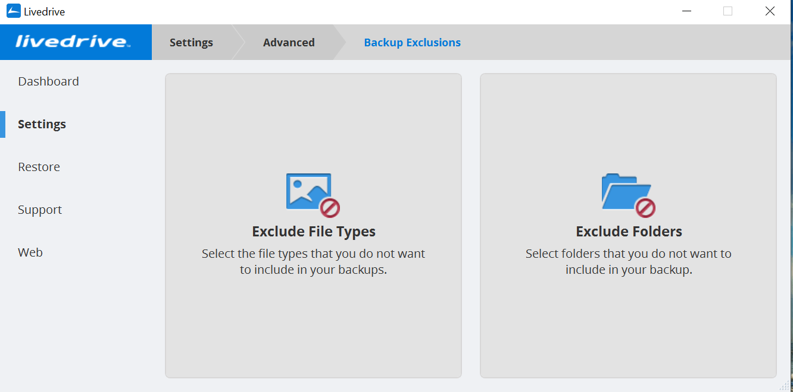Open the Restore section
The image size is (793, 392).
point(39,167)
